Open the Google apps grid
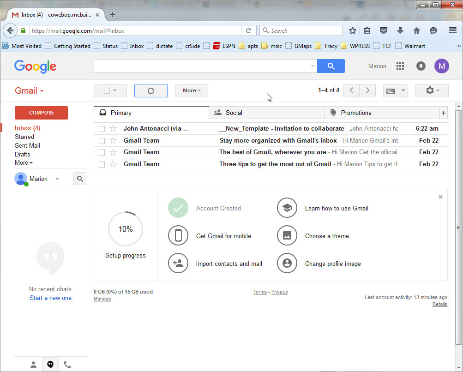Viewport: 463px width, 372px height. click(x=400, y=66)
